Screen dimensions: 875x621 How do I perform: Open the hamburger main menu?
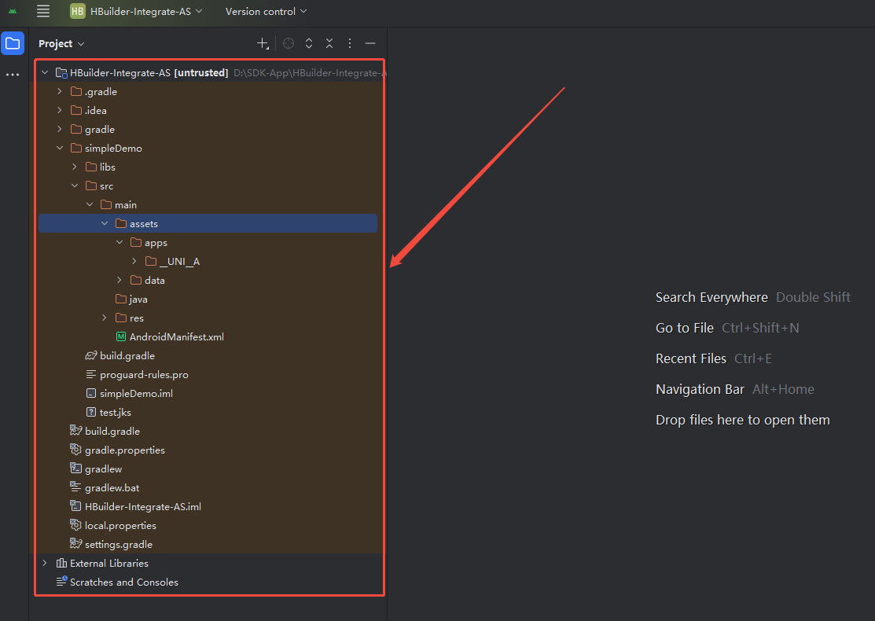click(43, 11)
